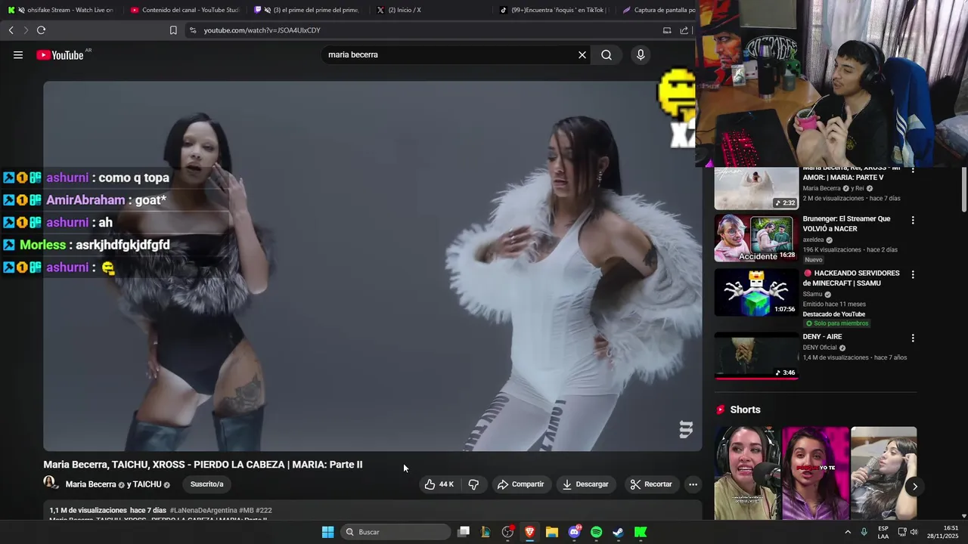
Task: Open the second Shorts thumbnail
Action: click(x=815, y=474)
